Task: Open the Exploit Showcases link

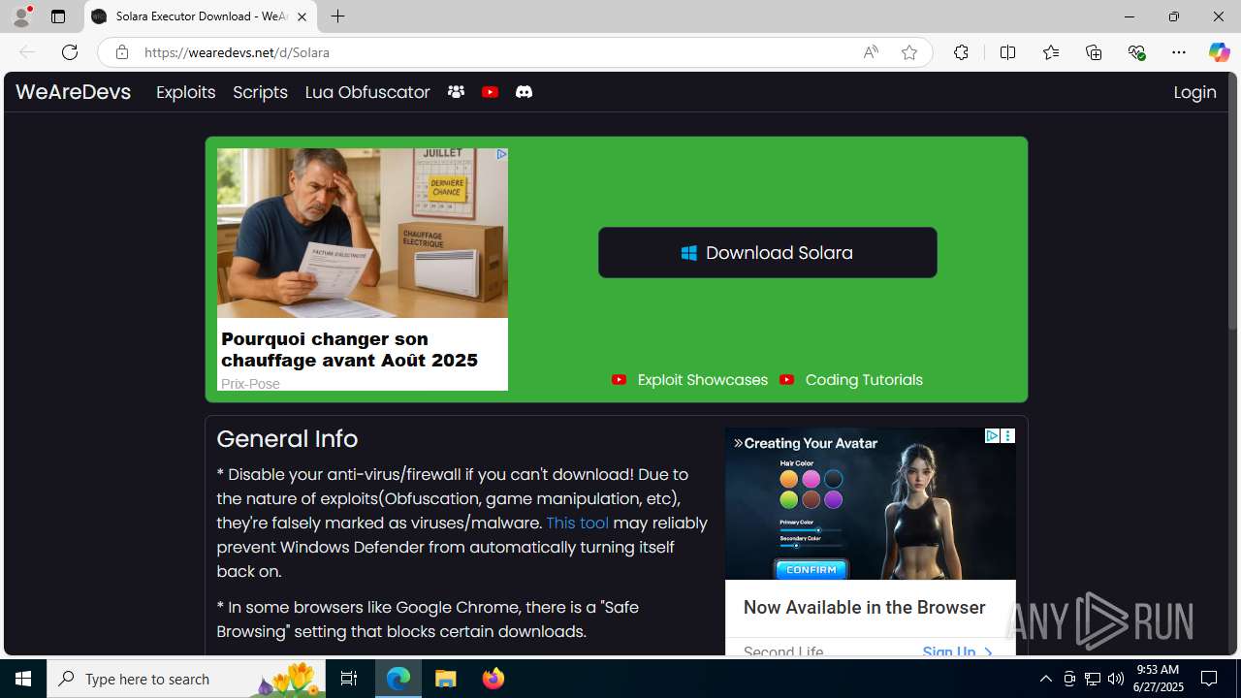Action: point(689,380)
